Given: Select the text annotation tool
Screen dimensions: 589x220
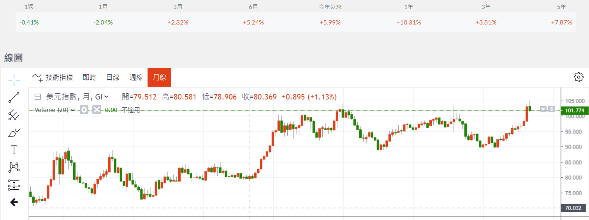Looking at the screenshot, I should 14,150.
